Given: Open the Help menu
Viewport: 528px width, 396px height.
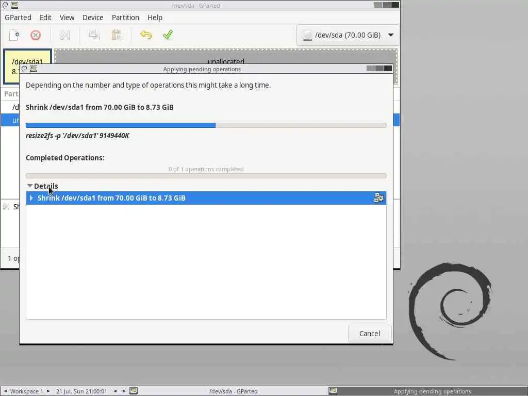Looking at the screenshot, I should (155, 18).
